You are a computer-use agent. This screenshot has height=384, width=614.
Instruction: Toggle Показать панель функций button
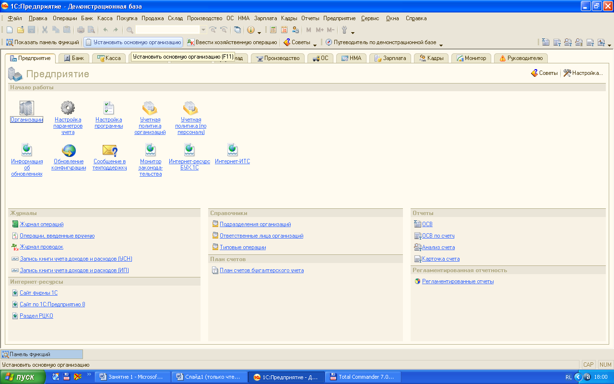[x=43, y=42]
